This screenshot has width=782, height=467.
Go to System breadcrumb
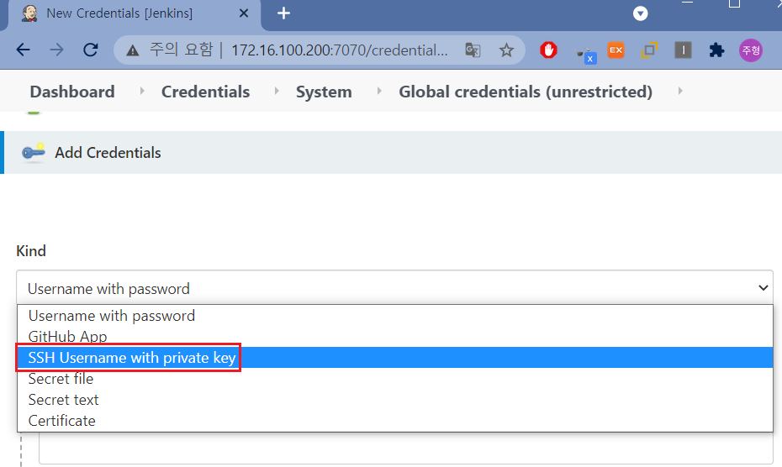click(x=324, y=92)
